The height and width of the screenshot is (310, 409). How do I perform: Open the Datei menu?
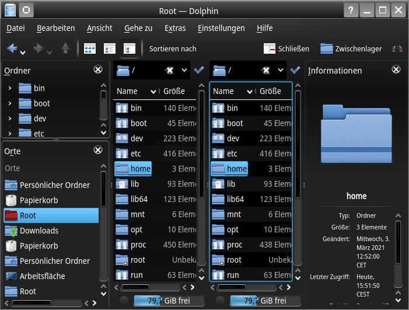pyautogui.click(x=16, y=28)
